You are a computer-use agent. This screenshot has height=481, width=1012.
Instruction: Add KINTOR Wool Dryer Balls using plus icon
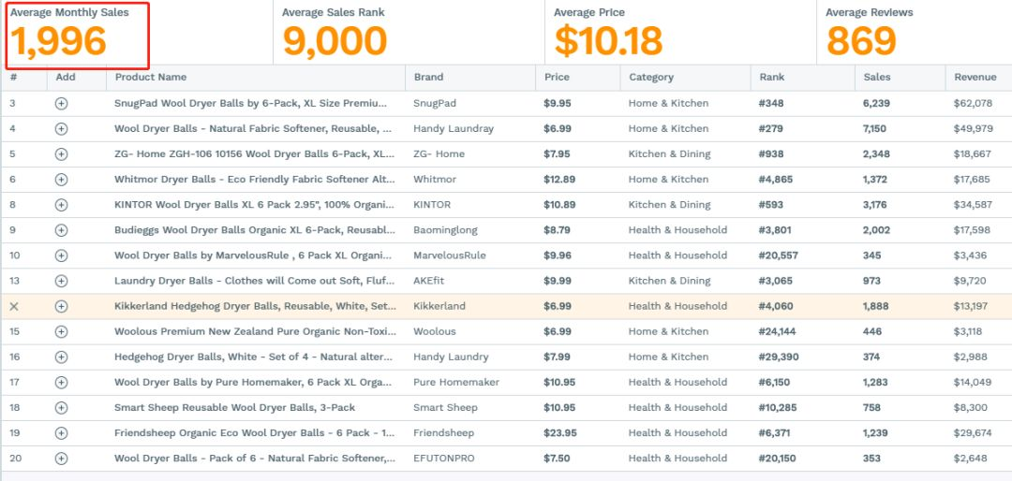click(61, 204)
